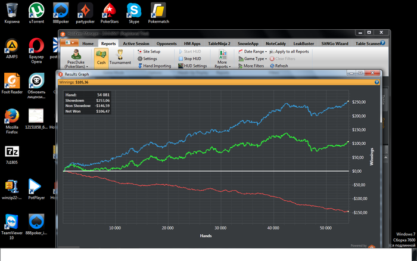Click the Clear Filters button
The height and width of the screenshot is (261, 417).
pyautogui.click(x=282, y=58)
